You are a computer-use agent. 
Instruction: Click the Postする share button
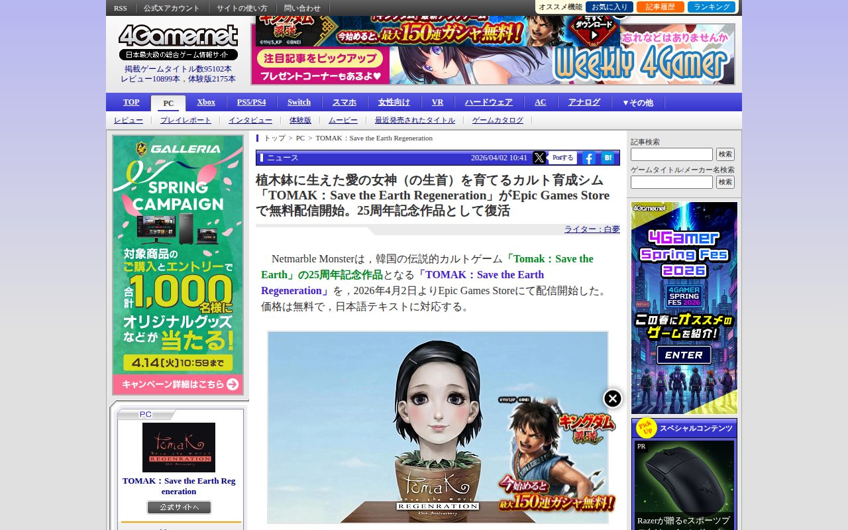pyautogui.click(x=563, y=158)
